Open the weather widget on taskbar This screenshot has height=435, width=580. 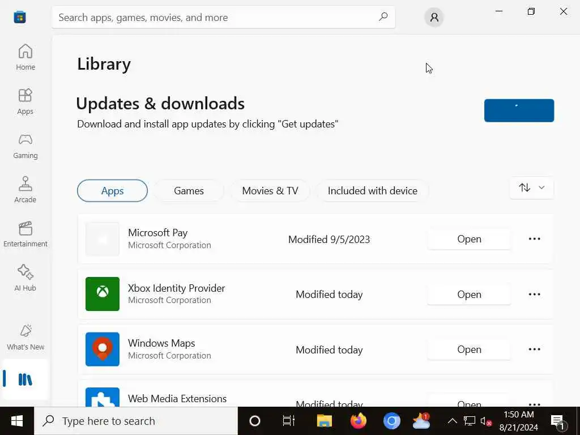pos(421,421)
